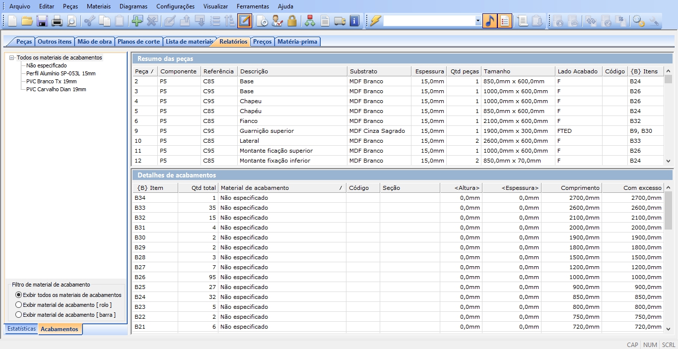Click the Print icon in toolbar
Viewport: 678px width, 349px height.
[57, 21]
